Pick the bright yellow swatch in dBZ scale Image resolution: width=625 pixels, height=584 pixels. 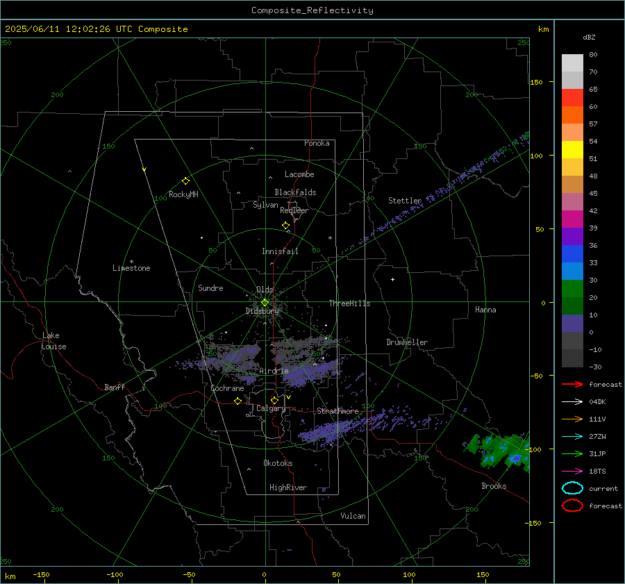pyautogui.click(x=572, y=150)
